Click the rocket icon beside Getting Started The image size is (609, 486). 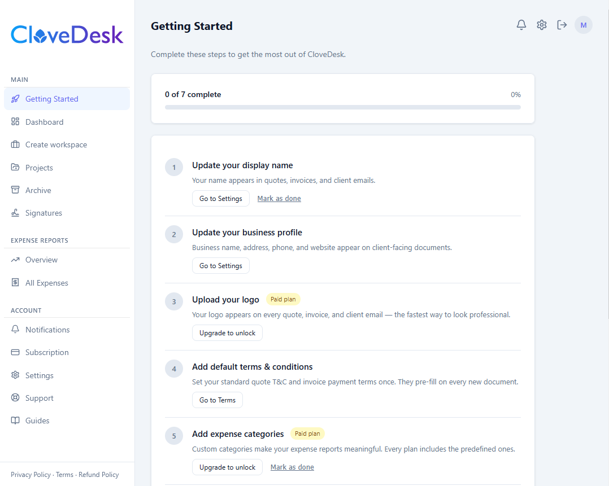pos(15,99)
